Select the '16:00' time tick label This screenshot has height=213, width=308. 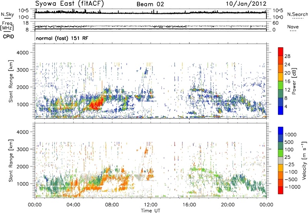189,205
